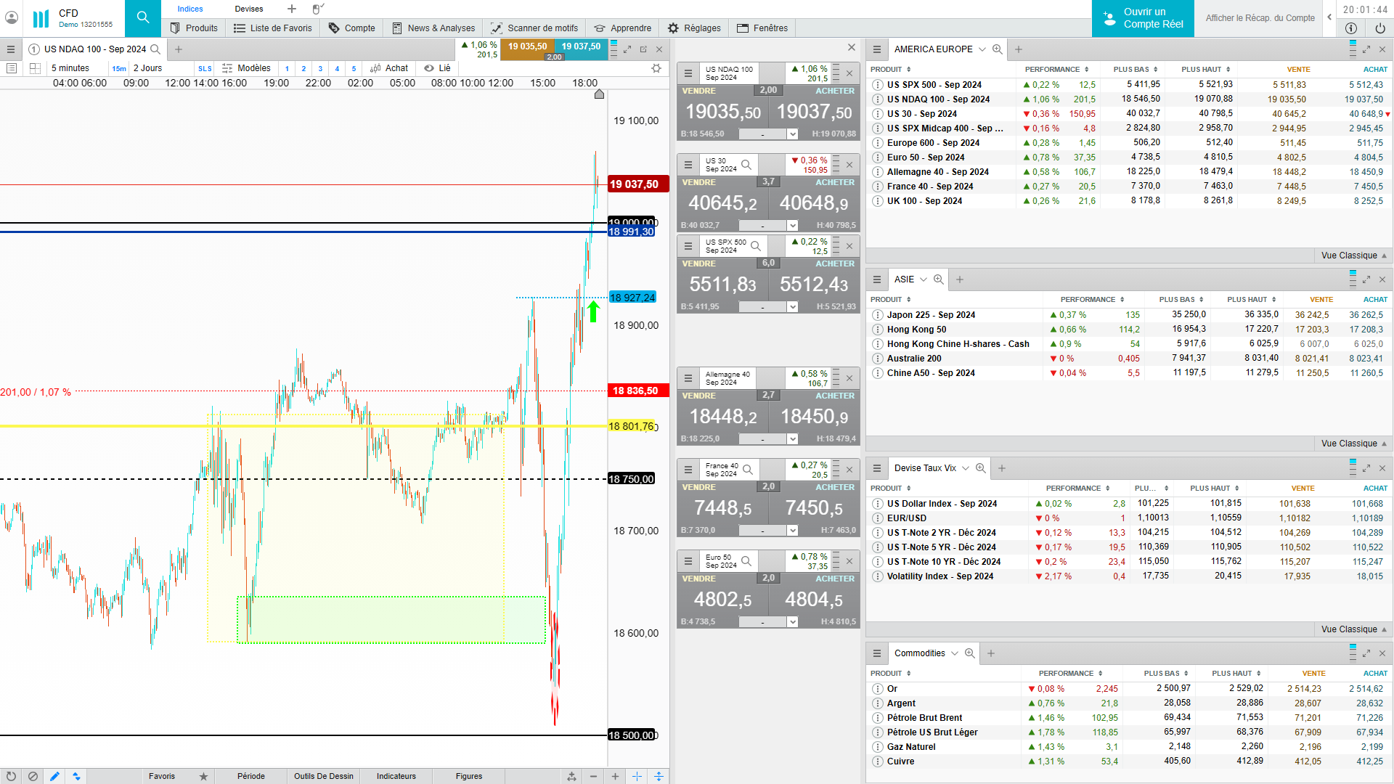1394x784 pixels.
Task: Open chart settings gear icon
Action: (656, 68)
